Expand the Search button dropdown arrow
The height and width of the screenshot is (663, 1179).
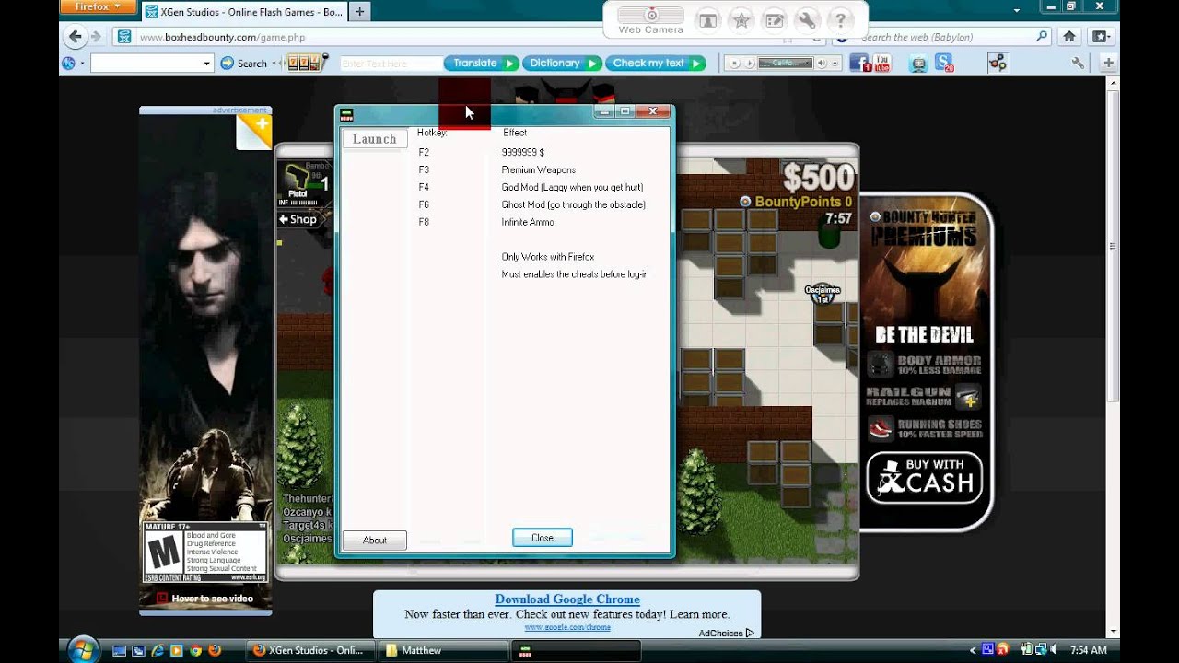point(275,63)
